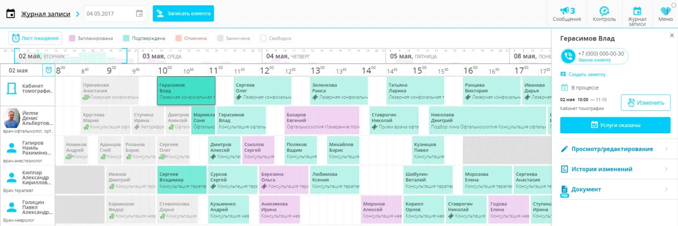Open Соколов Сергей planned appointment

point(258,150)
